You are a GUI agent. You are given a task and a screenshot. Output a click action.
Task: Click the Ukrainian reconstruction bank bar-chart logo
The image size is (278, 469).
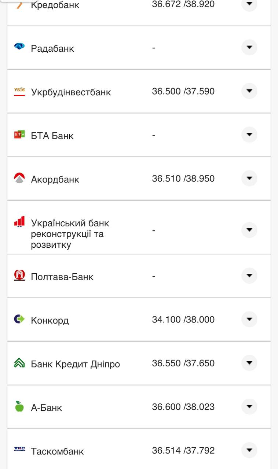click(19, 222)
